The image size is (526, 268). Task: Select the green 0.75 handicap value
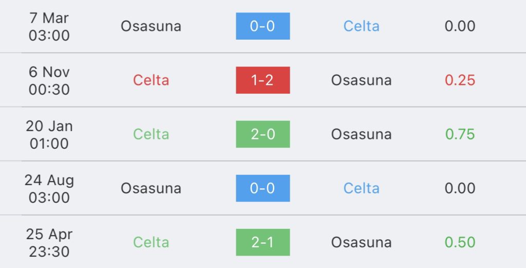460,134
